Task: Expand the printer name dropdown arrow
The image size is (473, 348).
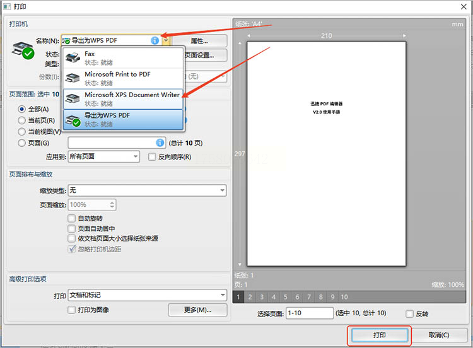Action: point(166,40)
